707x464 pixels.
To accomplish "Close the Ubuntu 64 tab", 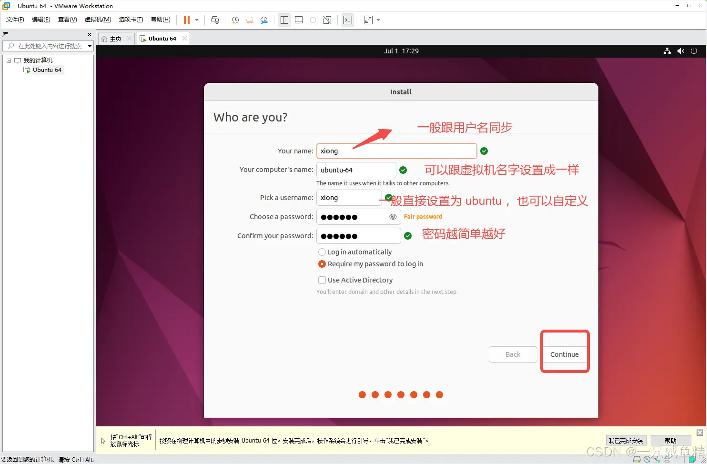I will (184, 39).
